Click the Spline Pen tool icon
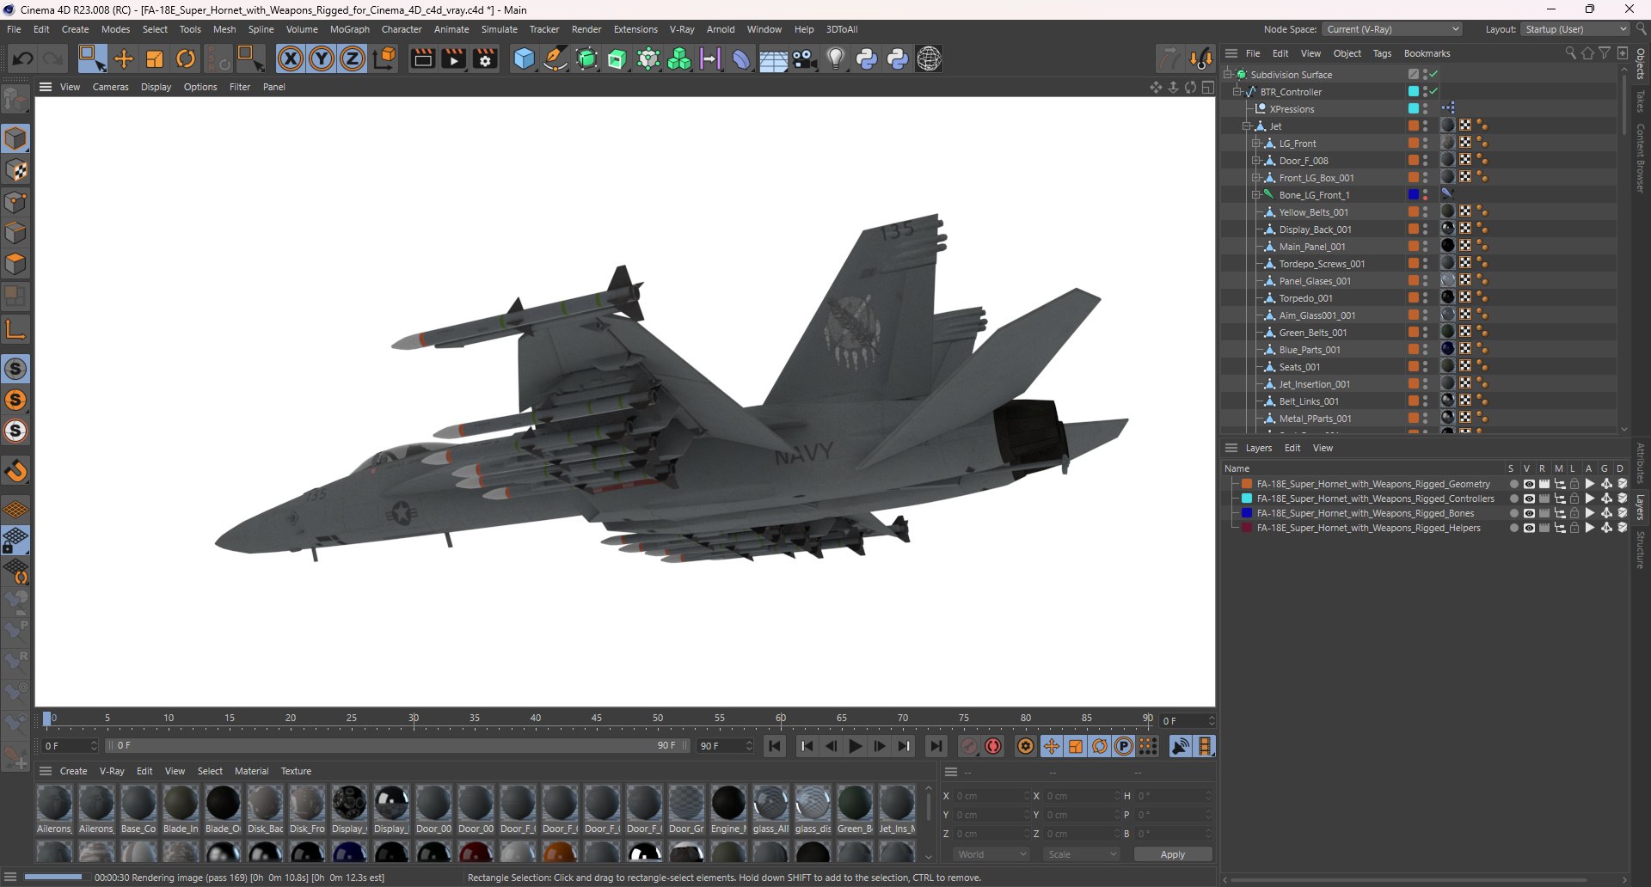1651x887 pixels. (555, 58)
